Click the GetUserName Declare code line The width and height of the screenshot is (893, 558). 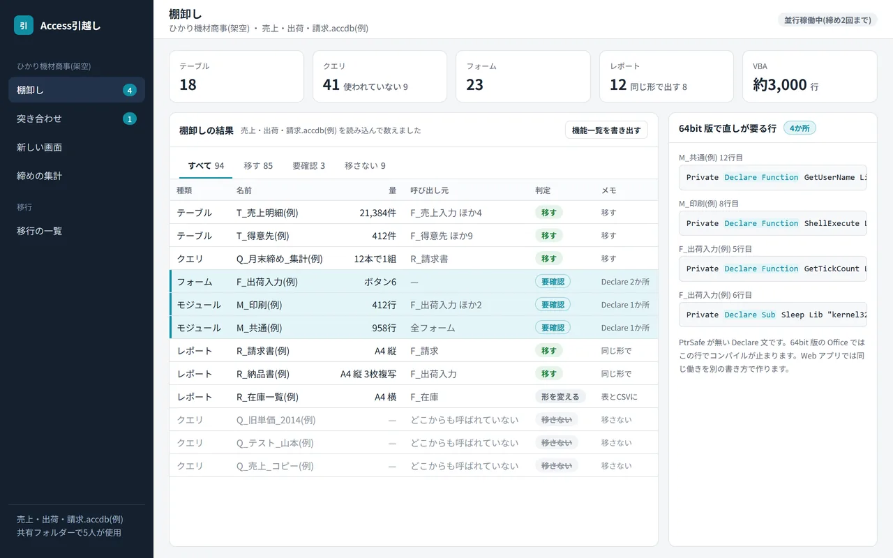[773, 177]
